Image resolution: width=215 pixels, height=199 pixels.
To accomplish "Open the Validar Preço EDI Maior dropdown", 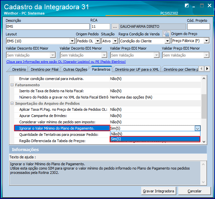I will [x=156, y=55].
